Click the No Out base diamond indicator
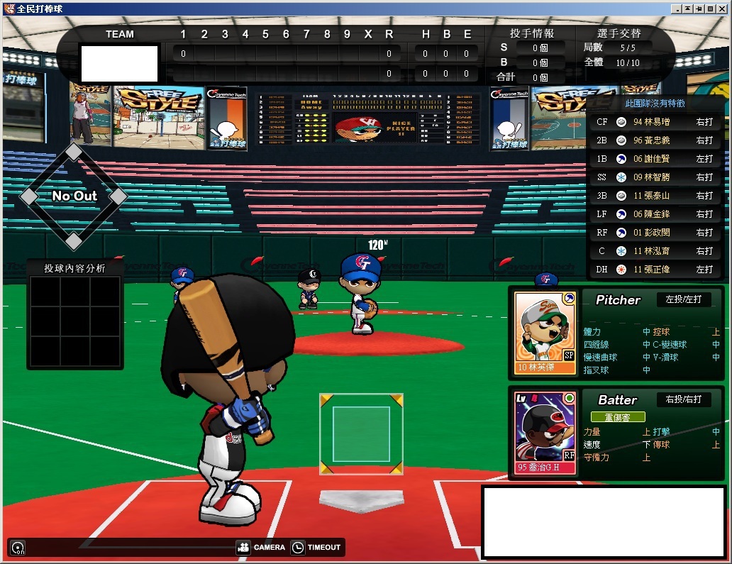Viewport: 732px width, 564px height. coord(74,196)
